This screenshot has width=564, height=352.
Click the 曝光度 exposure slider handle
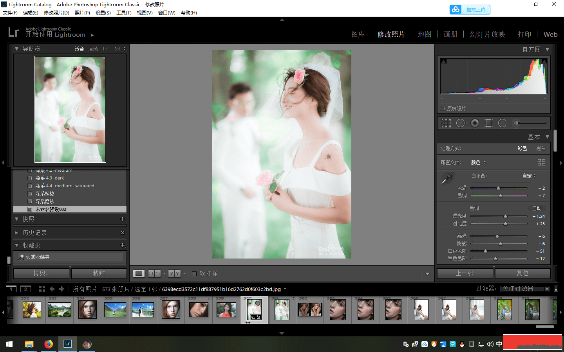point(505,216)
